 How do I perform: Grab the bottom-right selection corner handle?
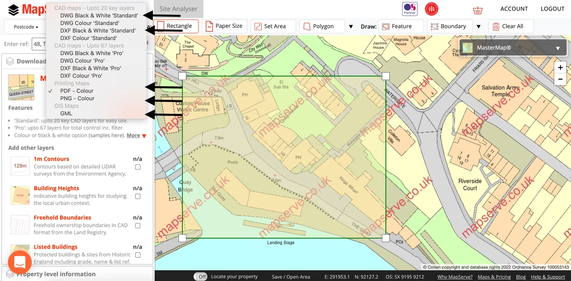click(x=386, y=238)
